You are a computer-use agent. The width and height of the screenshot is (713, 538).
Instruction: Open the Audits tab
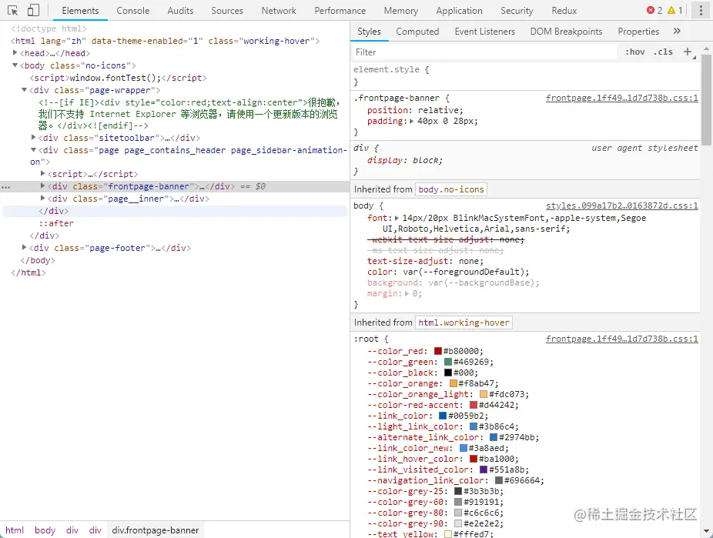180,11
